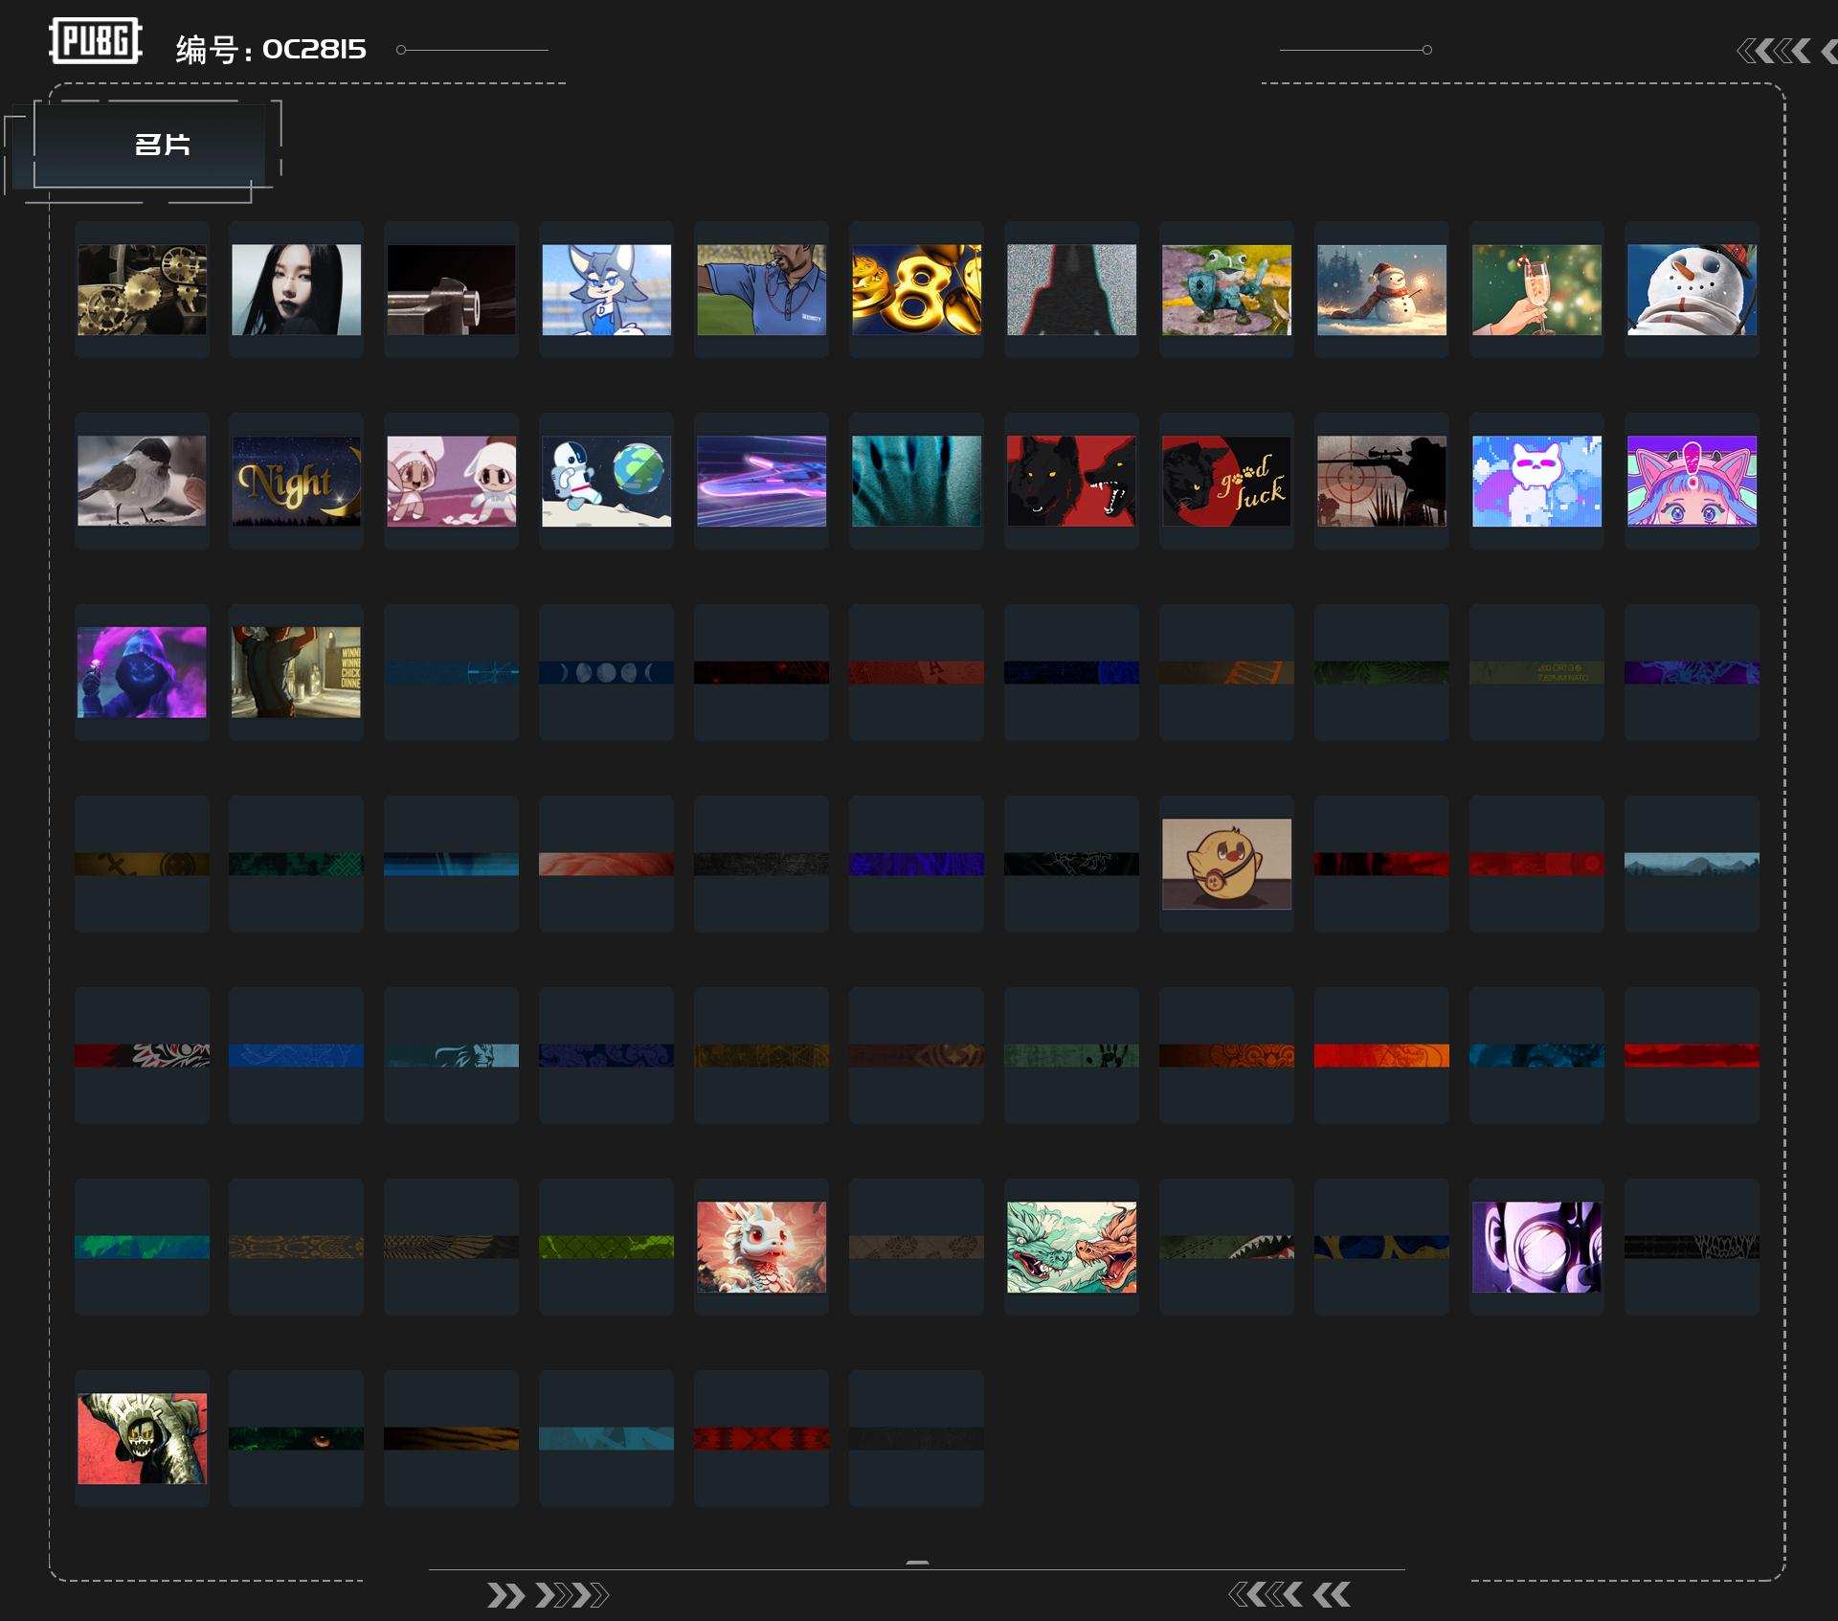The image size is (1838, 1621).
Task: Select the skull-faced figure on red card
Action: [142, 1438]
